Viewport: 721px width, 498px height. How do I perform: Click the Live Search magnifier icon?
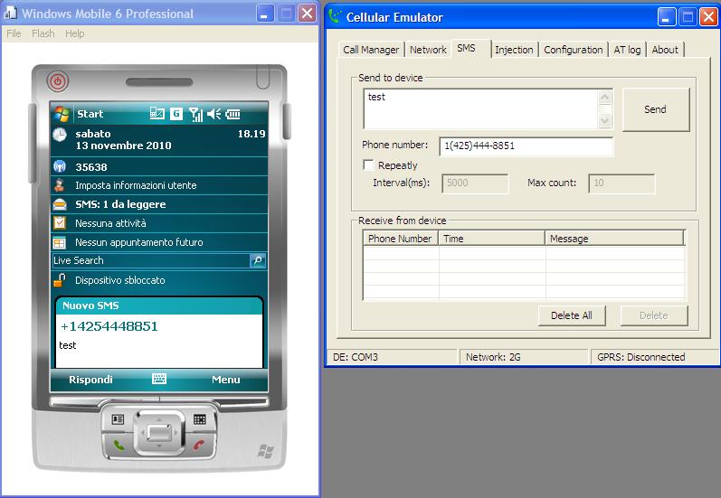(258, 260)
